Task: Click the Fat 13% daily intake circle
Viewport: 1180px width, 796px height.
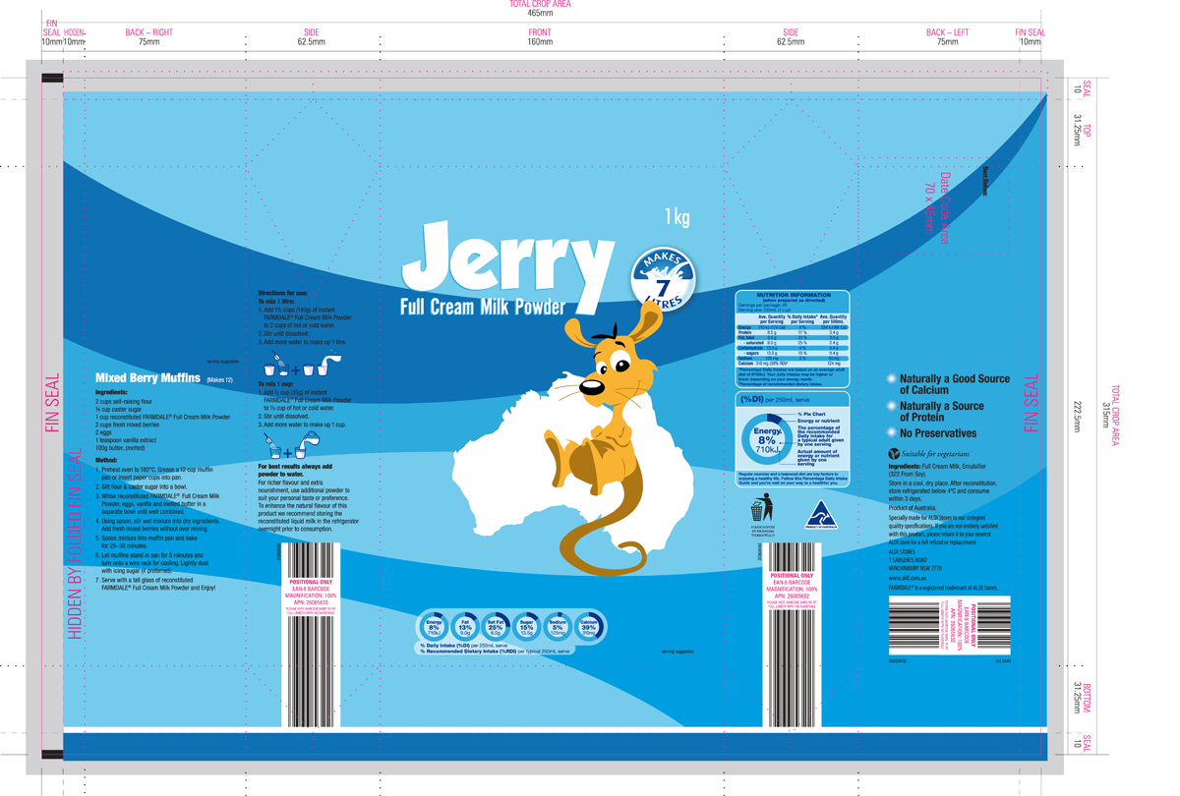Action: (465, 626)
